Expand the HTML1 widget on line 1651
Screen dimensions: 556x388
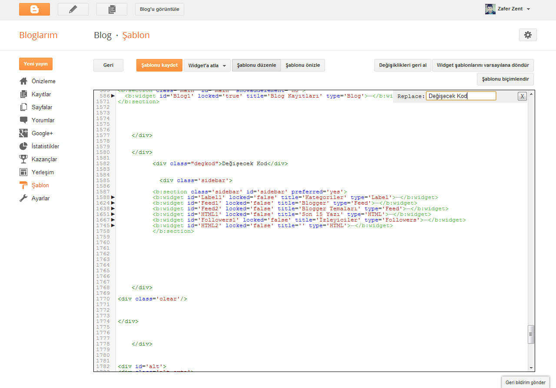point(113,214)
